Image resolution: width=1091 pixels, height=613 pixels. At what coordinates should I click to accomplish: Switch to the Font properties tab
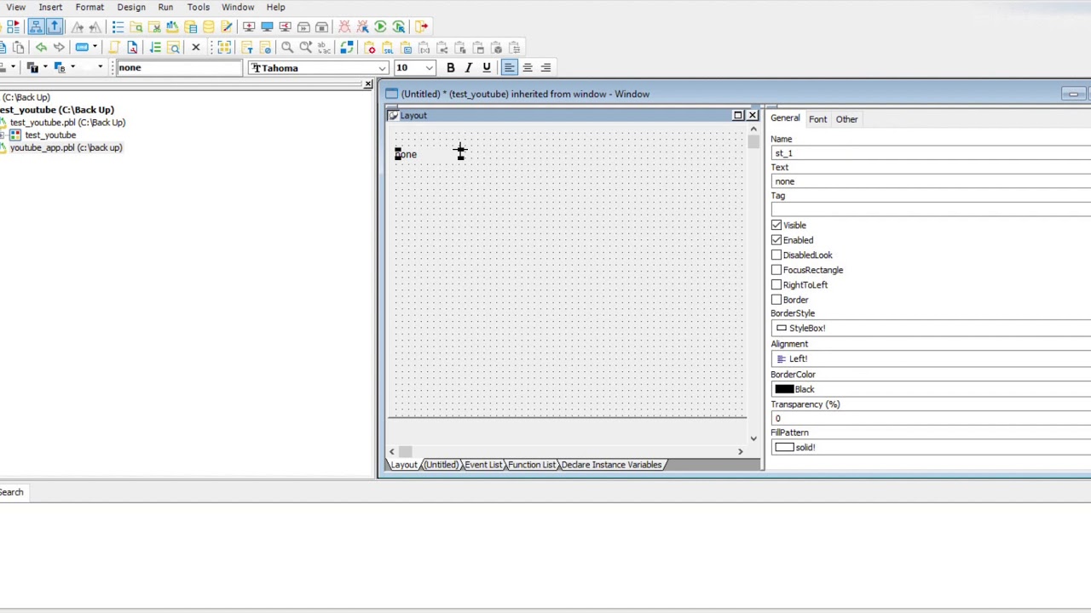(x=817, y=119)
